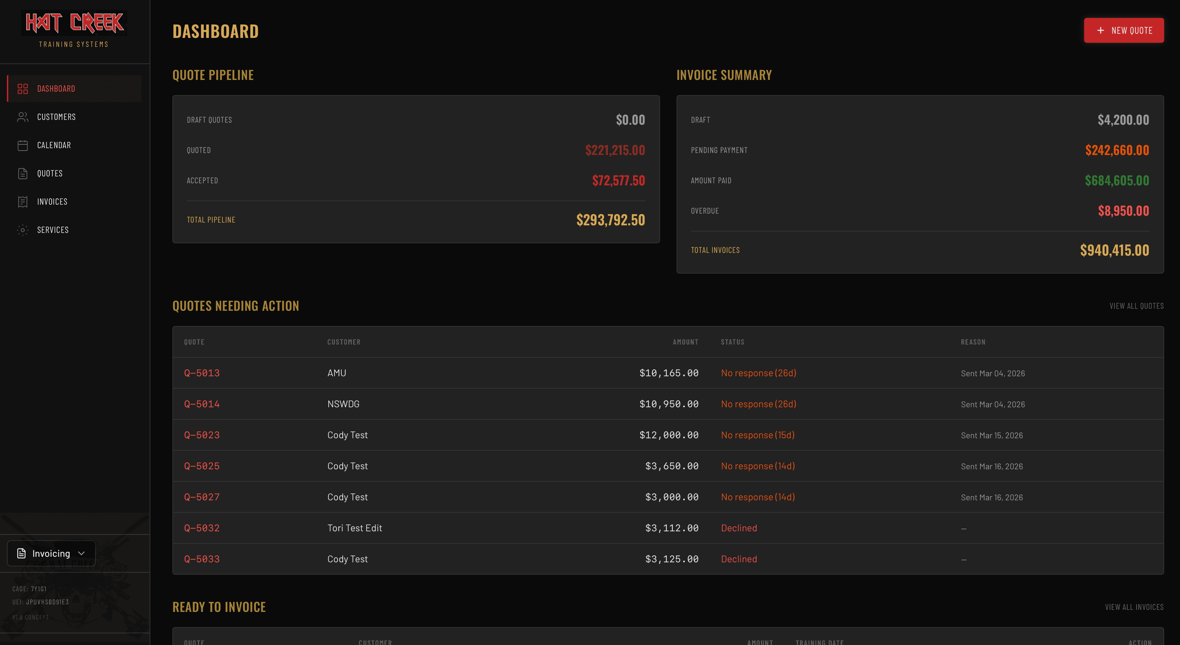Click the Total Invoices value $940,415.00
The image size is (1180, 645).
[1114, 250]
